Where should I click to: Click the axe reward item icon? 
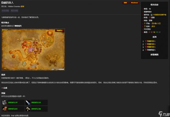[x=5, y=103]
